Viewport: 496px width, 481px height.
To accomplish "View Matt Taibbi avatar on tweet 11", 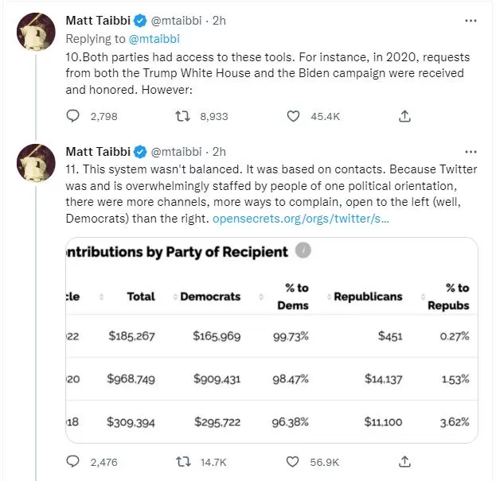I will pyautogui.click(x=36, y=163).
